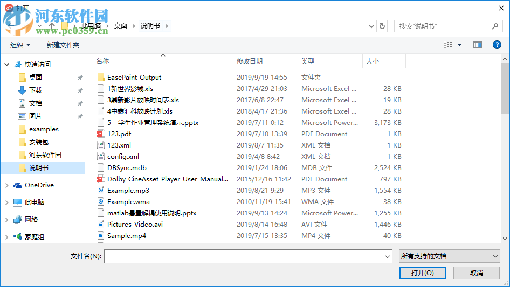Select Example.wma file icon
Viewport: 510px width, 287px height.
[x=101, y=202]
